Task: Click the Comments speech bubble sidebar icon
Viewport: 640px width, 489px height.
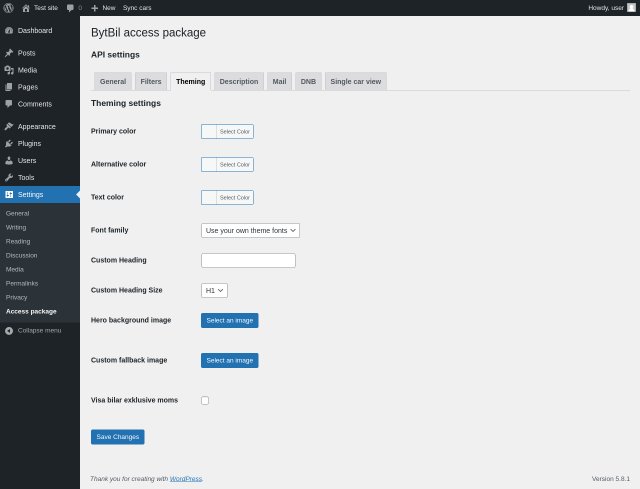Action: pyautogui.click(x=9, y=104)
